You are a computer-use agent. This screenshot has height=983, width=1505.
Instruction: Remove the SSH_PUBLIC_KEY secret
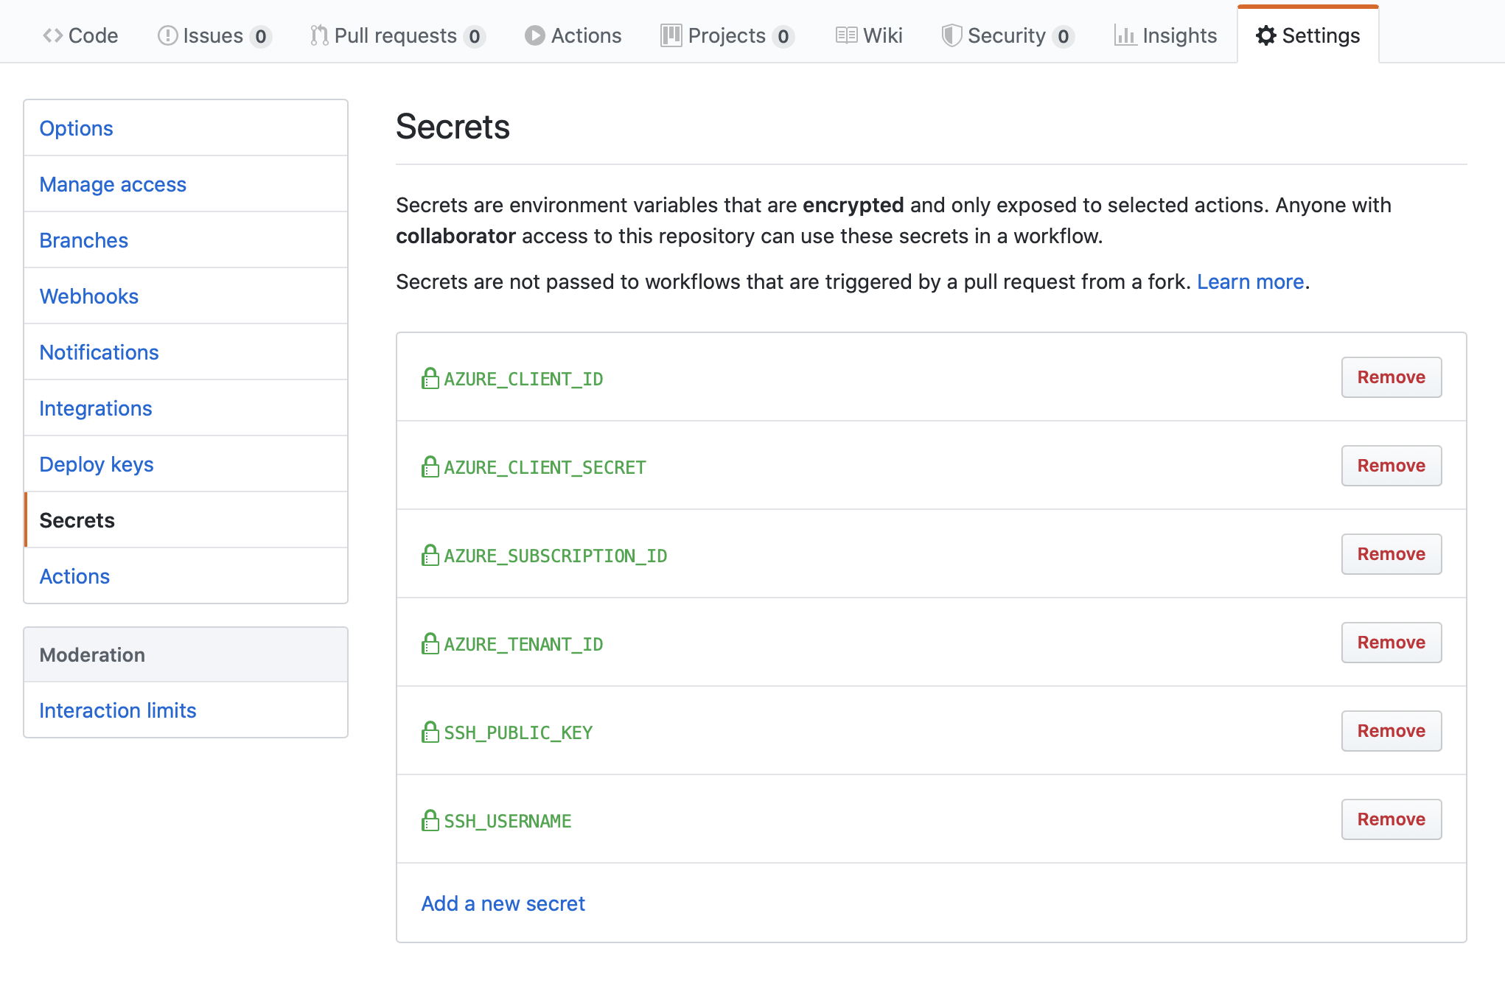tap(1391, 731)
